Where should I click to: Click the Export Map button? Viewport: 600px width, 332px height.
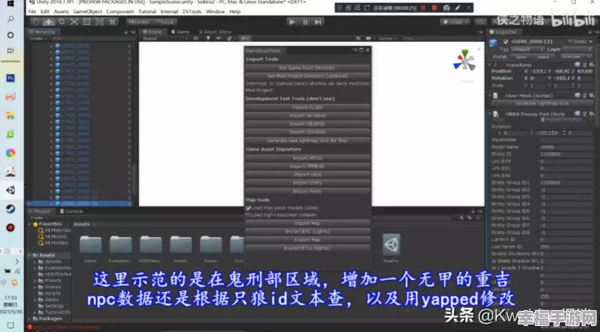point(308,239)
